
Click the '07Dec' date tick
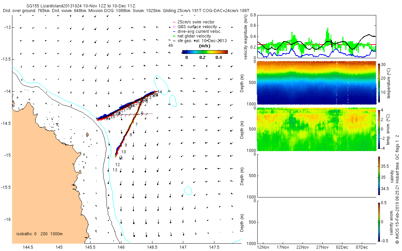coord(362,247)
